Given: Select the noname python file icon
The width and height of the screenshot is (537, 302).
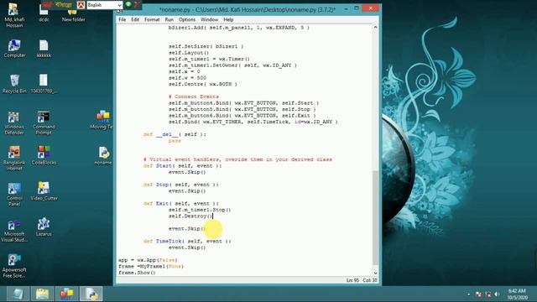Looking at the screenshot, I should point(103,156).
